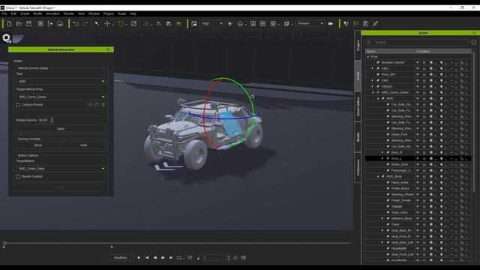Image resolution: width=480 pixels, height=270 pixels.
Task: Toggle visibility eye of the Floor_001 row
Action: pyautogui.click(x=418, y=74)
